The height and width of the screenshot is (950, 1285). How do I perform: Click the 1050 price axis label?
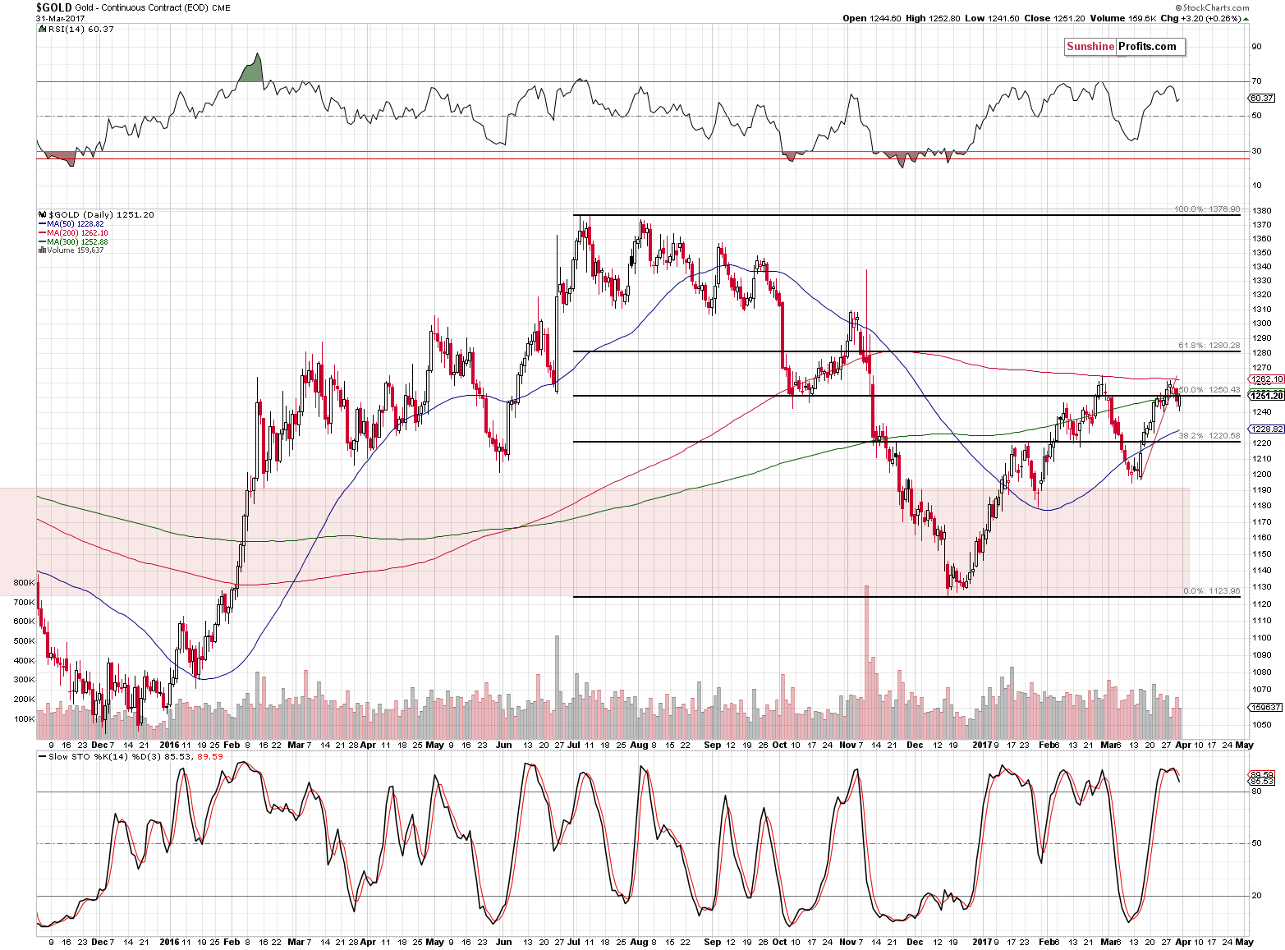tap(1262, 725)
